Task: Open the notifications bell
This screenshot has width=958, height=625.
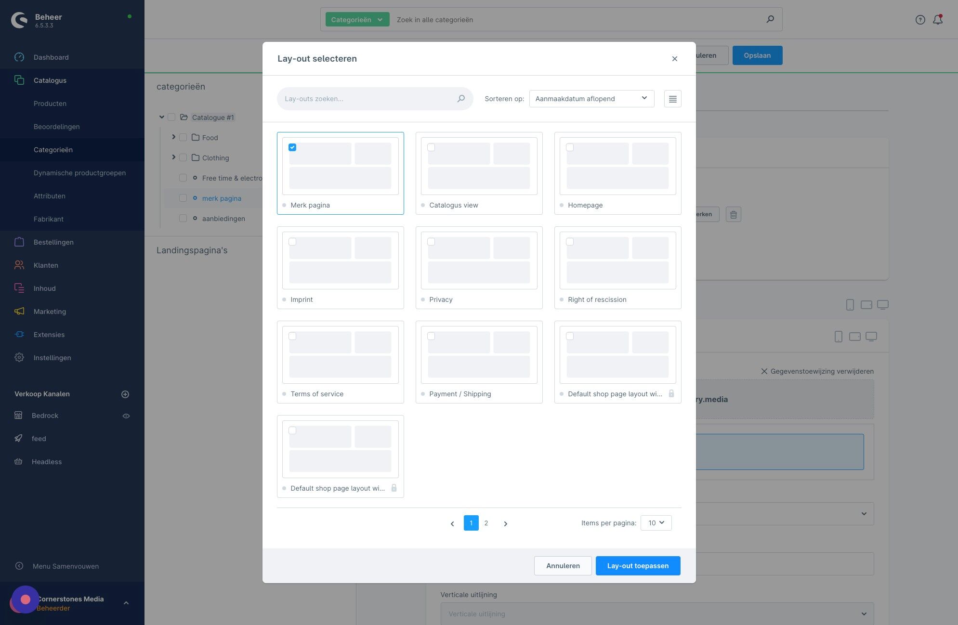Action: pyautogui.click(x=938, y=20)
